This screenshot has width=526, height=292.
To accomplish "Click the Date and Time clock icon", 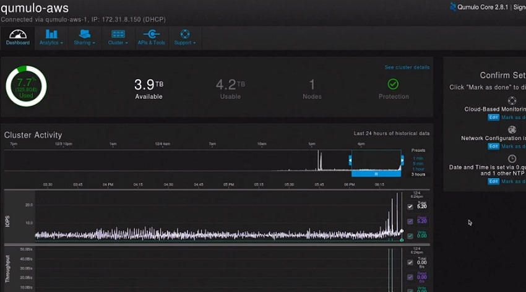I will [512, 158].
